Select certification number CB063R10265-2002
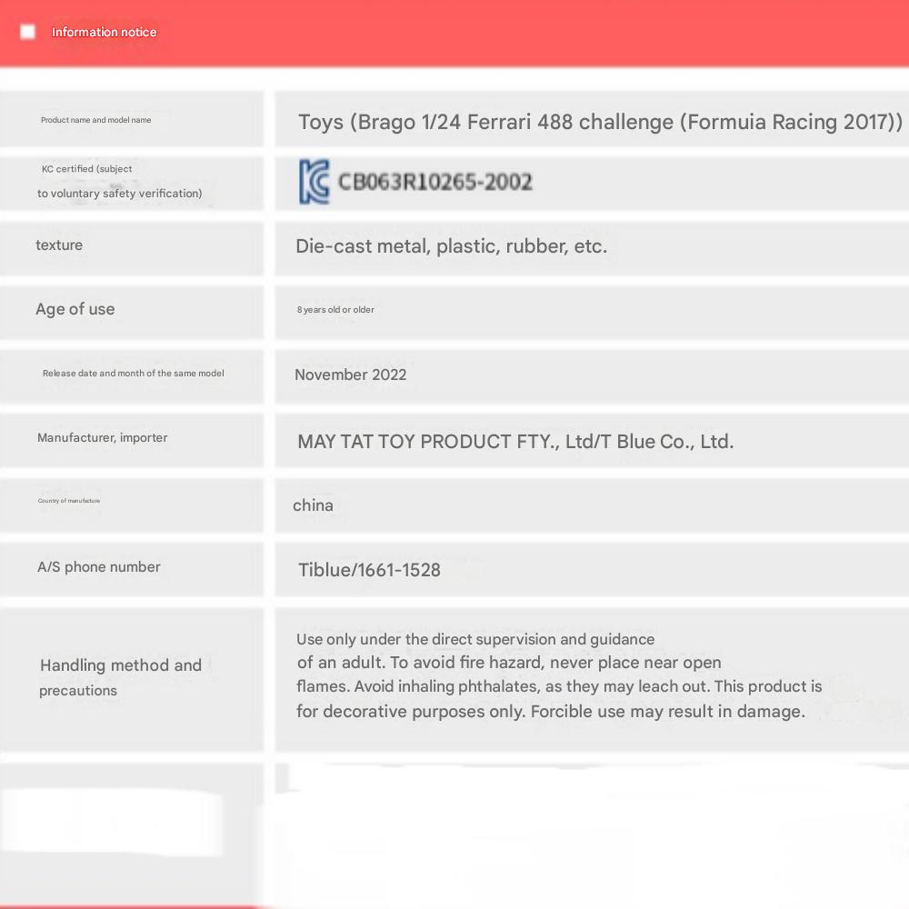 pyautogui.click(x=435, y=182)
